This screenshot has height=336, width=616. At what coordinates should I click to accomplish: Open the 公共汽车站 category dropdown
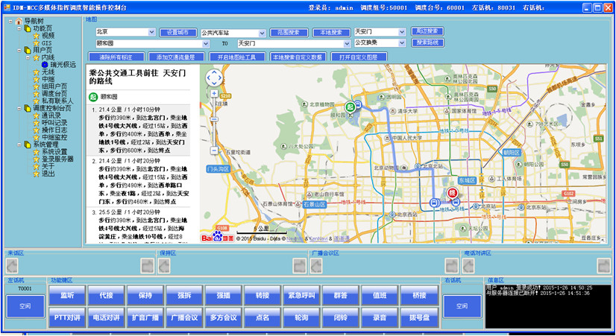pos(262,34)
